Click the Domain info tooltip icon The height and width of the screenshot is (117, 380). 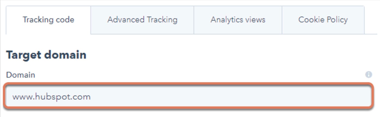(x=369, y=75)
